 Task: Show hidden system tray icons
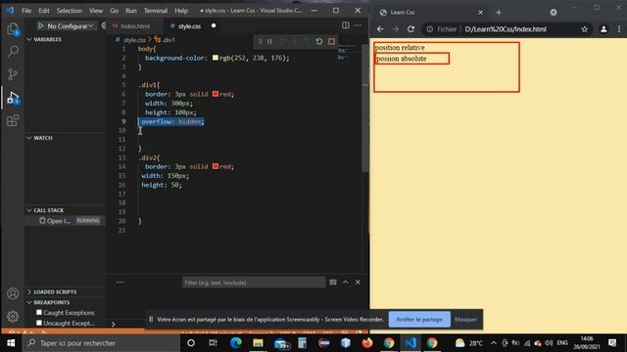(494, 343)
